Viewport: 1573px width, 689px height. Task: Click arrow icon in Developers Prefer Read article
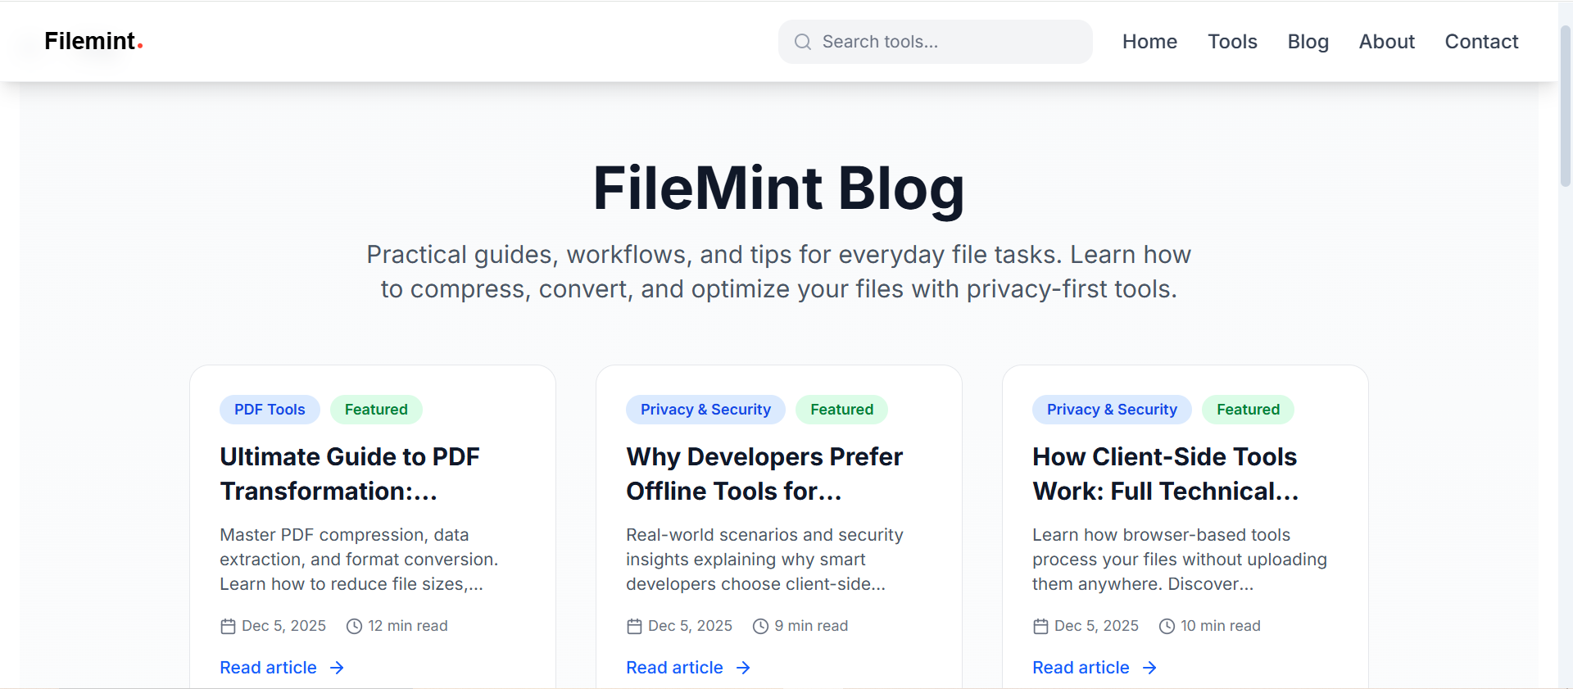pyautogui.click(x=743, y=668)
